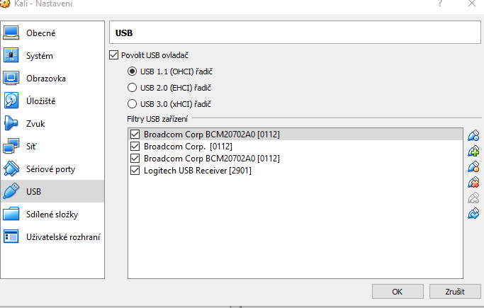Add USB filter from connected device

[x=474, y=151]
